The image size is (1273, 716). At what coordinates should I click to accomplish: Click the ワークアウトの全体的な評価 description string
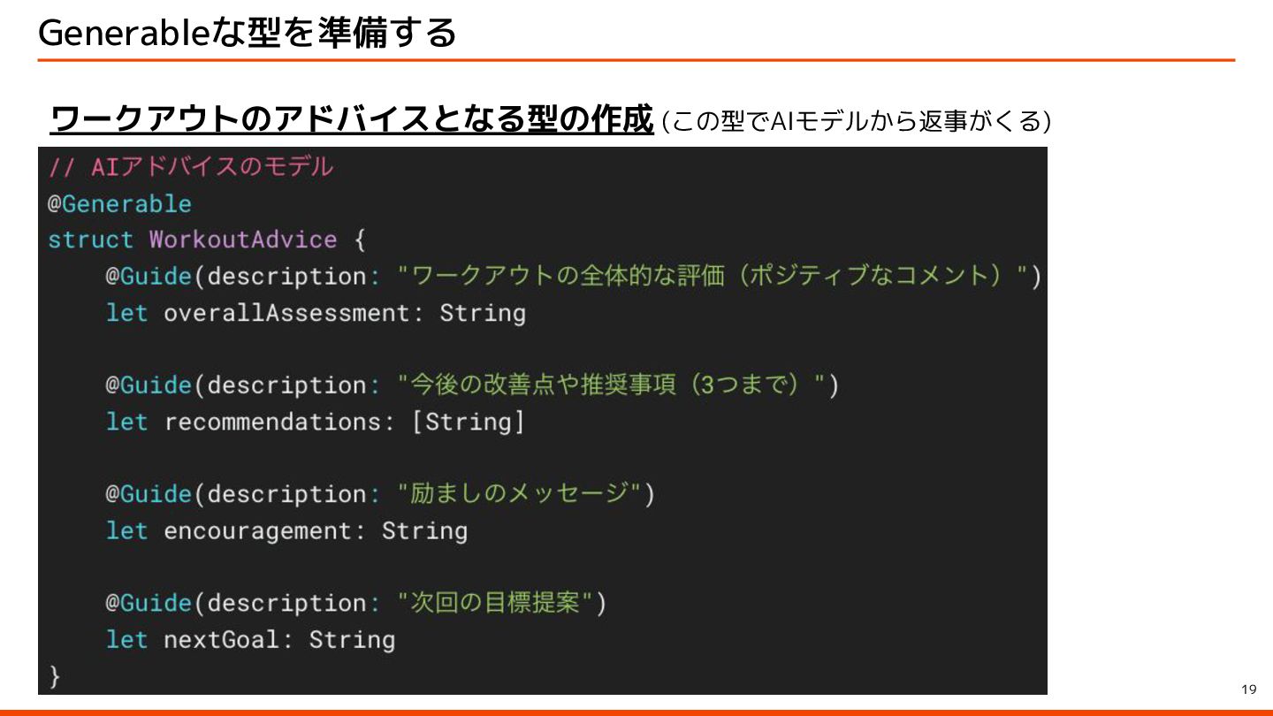point(719,277)
